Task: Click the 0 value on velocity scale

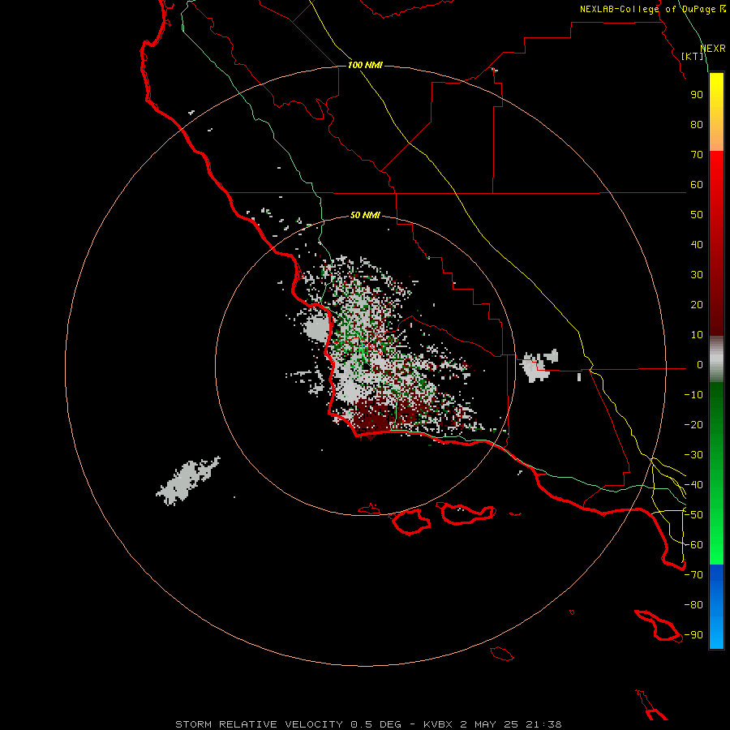Action: pyautogui.click(x=700, y=364)
